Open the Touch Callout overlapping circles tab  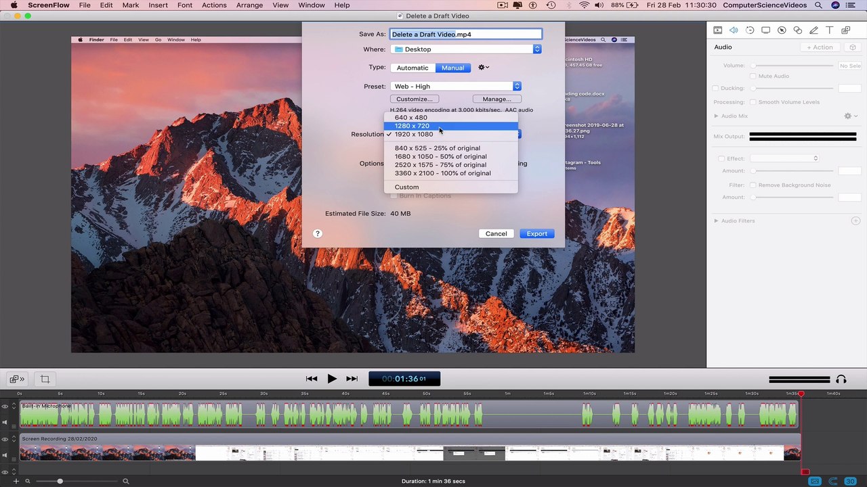(x=797, y=30)
